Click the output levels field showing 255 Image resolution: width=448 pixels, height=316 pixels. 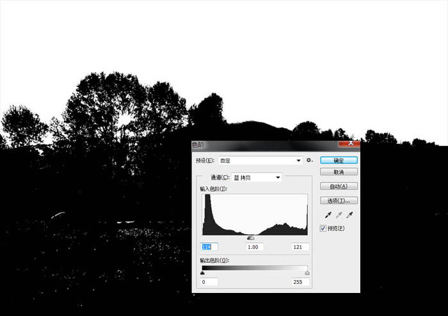tap(300, 282)
